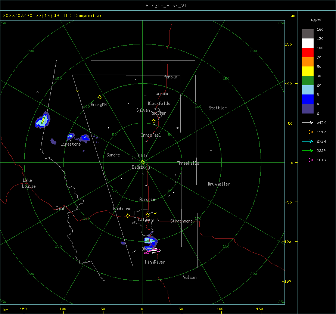Click the Cochrane label
The width and height of the screenshot is (336, 314).
pyautogui.click(x=122, y=209)
